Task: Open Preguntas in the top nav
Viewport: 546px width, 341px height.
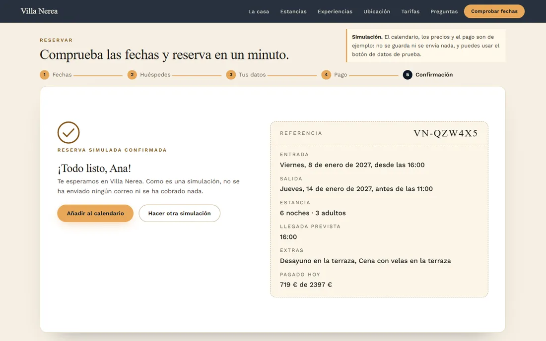Action: tap(444, 11)
